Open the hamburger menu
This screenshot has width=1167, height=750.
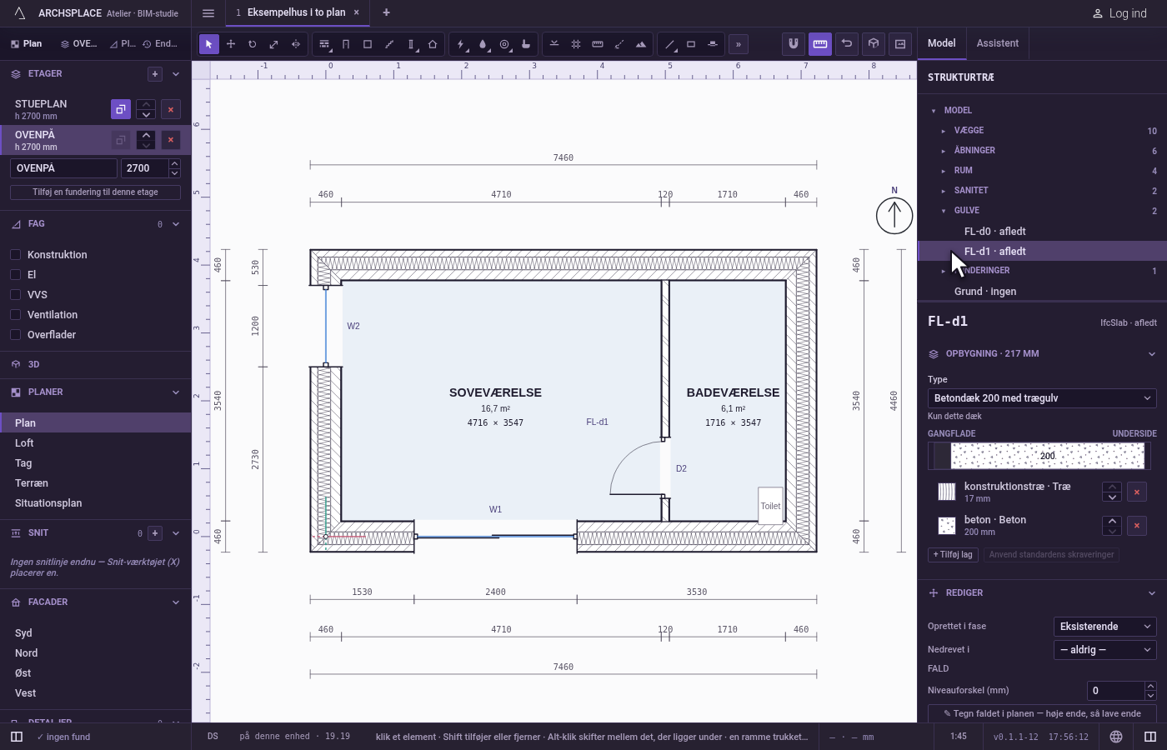tap(208, 12)
